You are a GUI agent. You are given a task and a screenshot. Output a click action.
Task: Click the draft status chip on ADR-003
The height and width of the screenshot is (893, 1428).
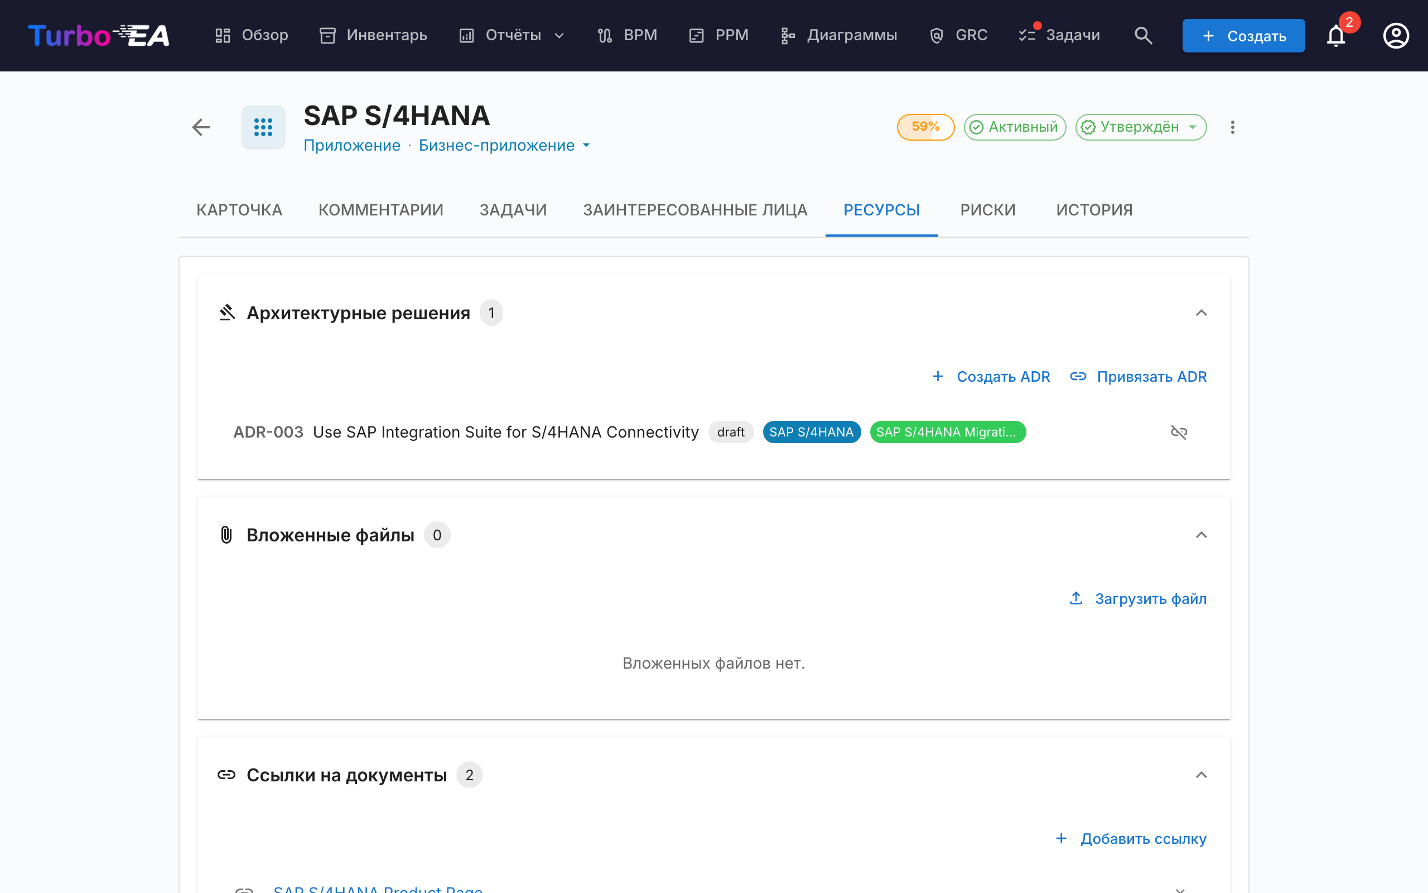pos(731,433)
